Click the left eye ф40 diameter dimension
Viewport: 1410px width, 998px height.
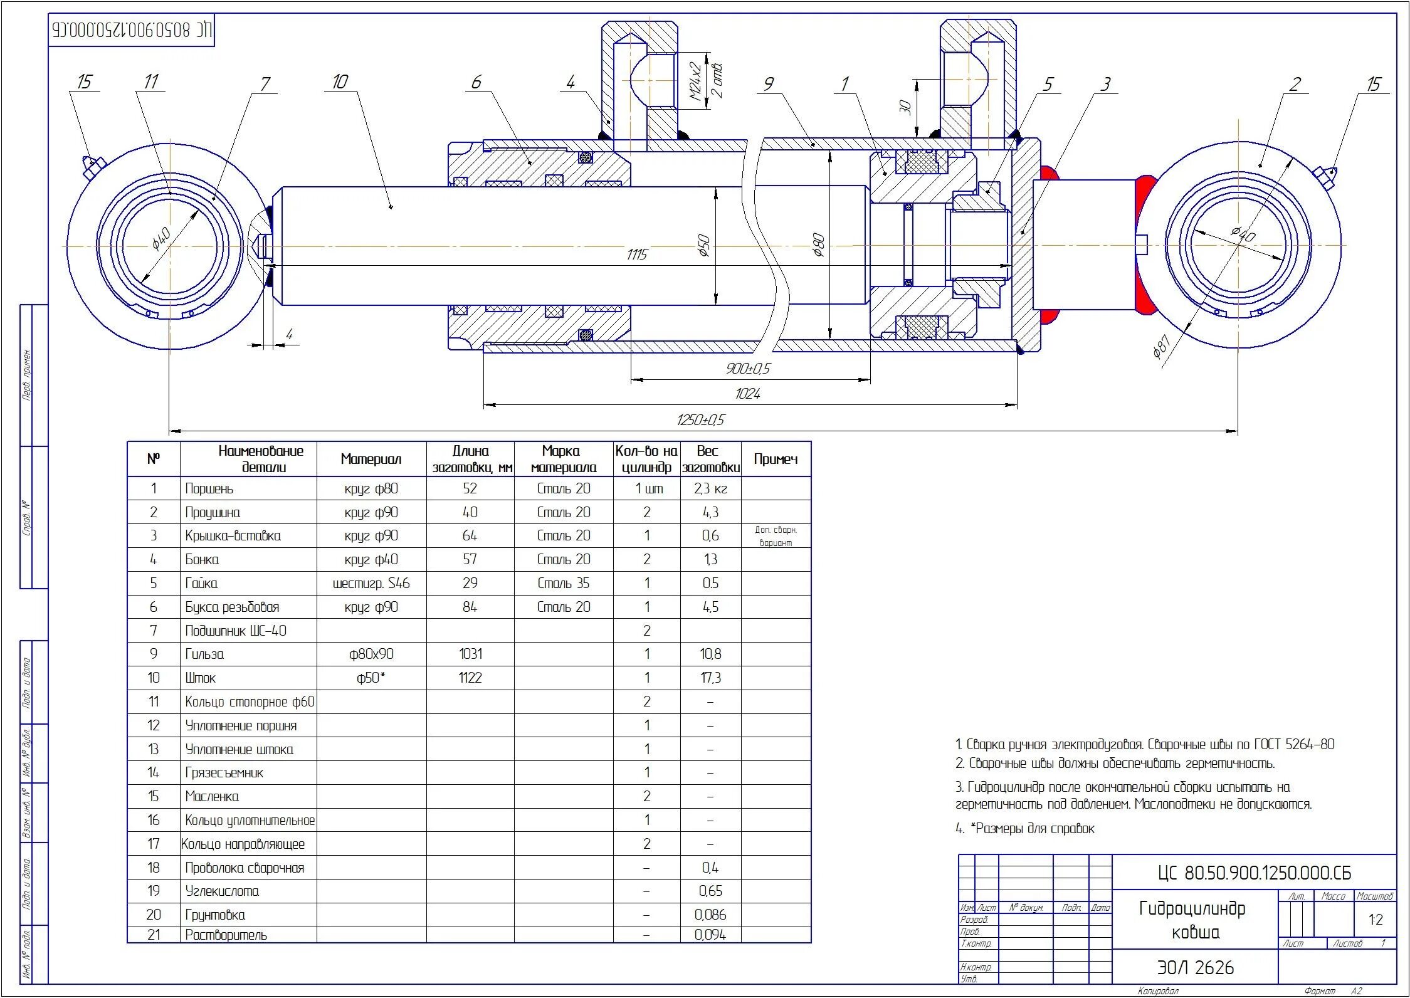pyautogui.click(x=160, y=239)
